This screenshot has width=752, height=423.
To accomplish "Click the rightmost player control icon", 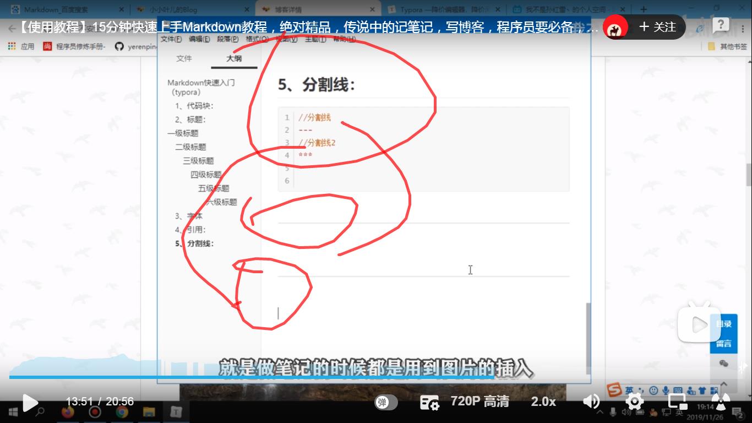I will click(x=720, y=402).
